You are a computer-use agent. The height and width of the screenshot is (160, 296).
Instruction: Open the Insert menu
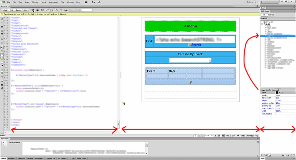pyautogui.click(x=27, y=2)
